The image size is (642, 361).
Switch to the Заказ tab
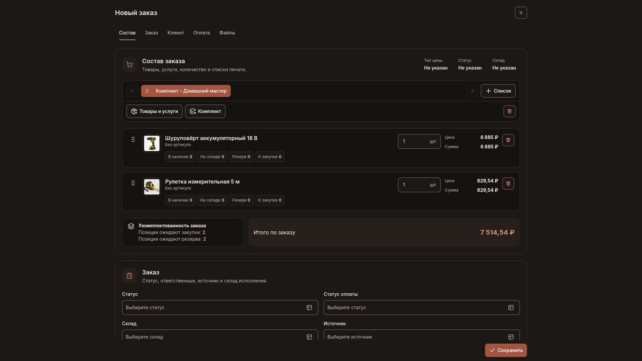point(152,33)
